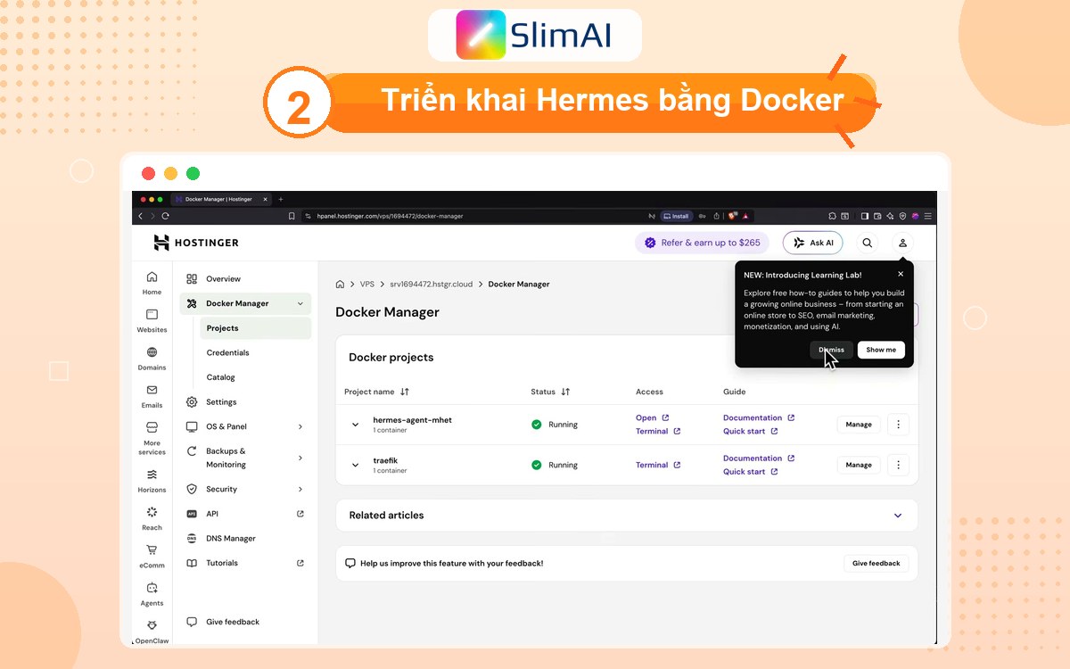Open the Emails envelope icon
Viewport: 1070px width, 669px height.
point(152,396)
